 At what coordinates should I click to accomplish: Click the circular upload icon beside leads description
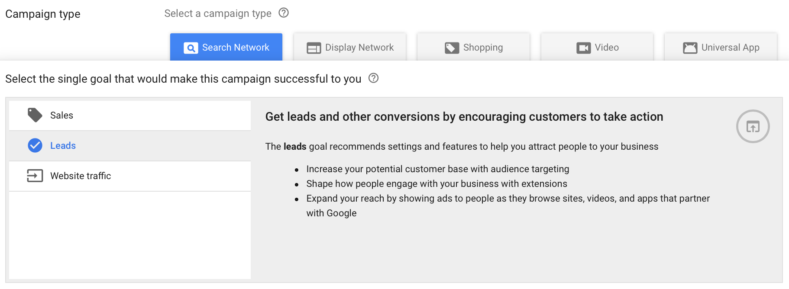tap(753, 126)
